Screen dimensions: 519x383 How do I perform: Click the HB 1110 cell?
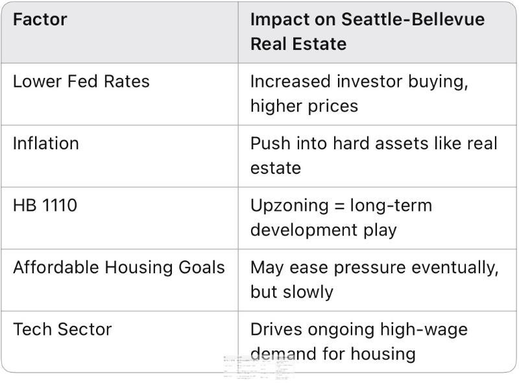point(119,218)
